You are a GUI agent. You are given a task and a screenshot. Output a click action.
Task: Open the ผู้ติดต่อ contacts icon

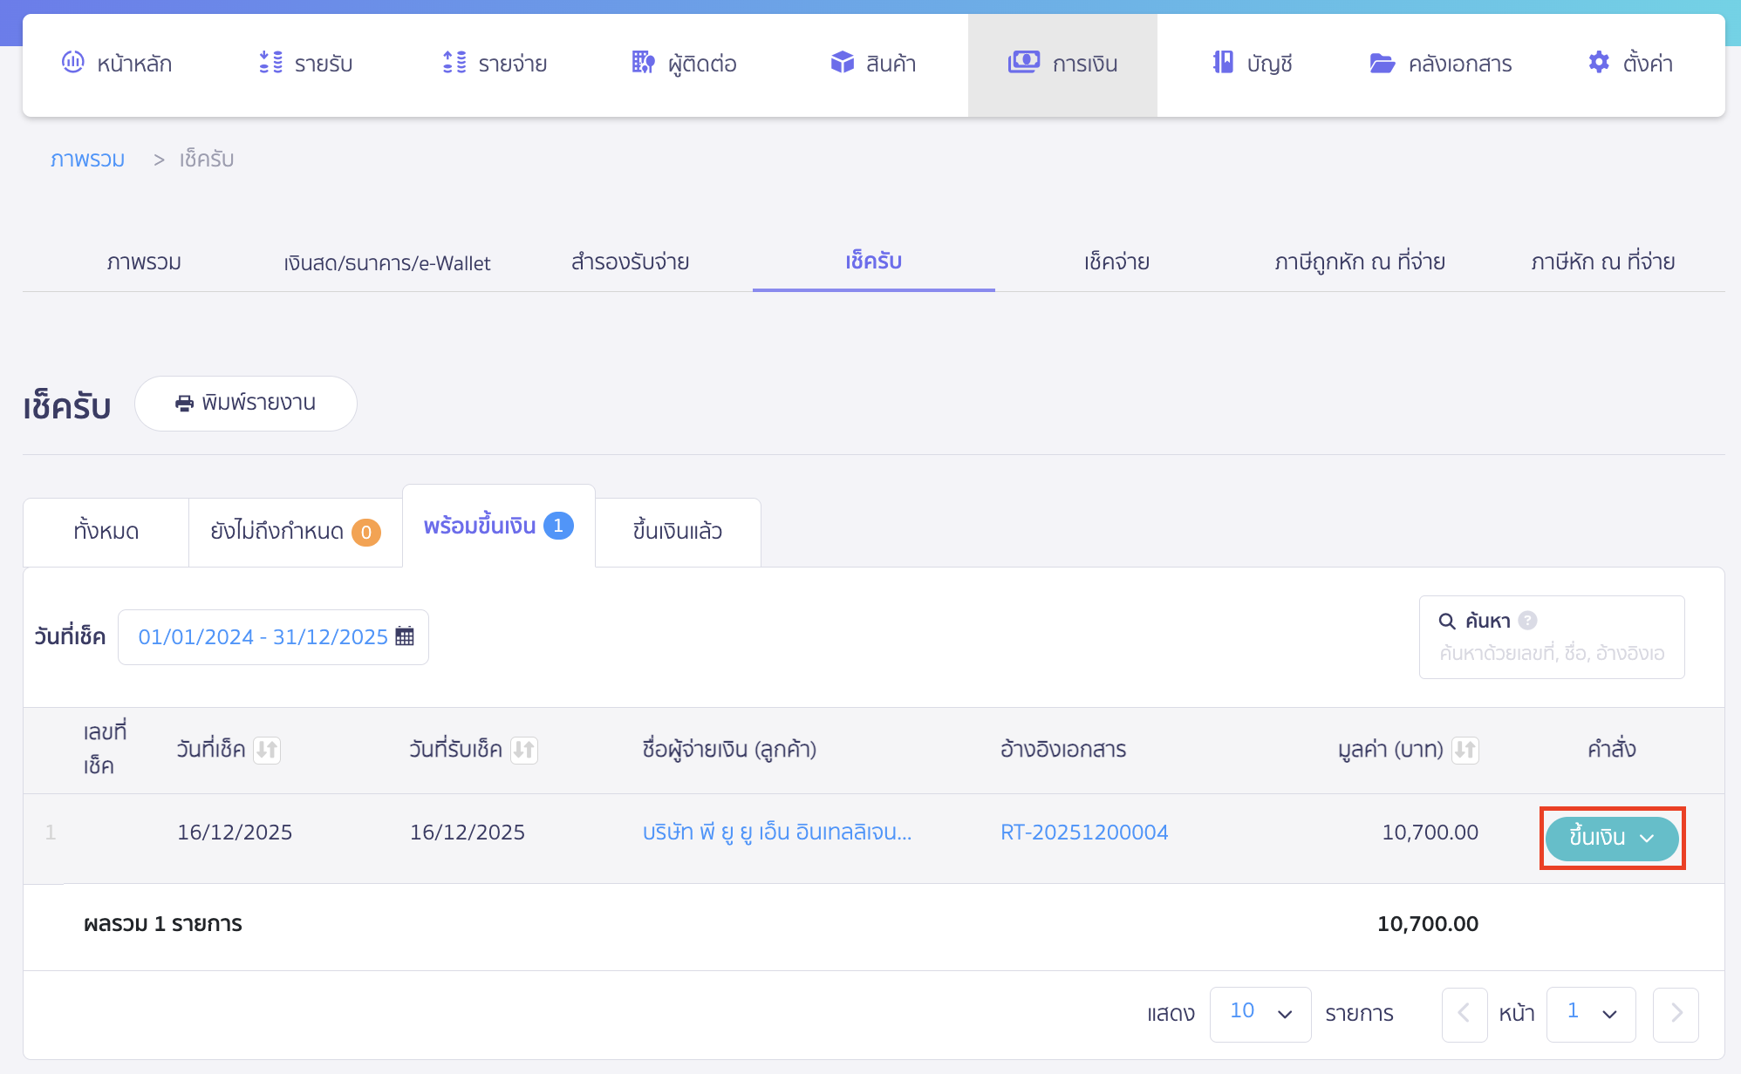(x=641, y=62)
